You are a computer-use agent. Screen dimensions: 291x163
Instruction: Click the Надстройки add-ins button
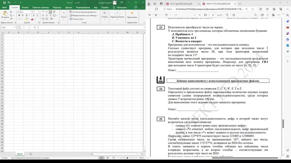click(132, 15)
